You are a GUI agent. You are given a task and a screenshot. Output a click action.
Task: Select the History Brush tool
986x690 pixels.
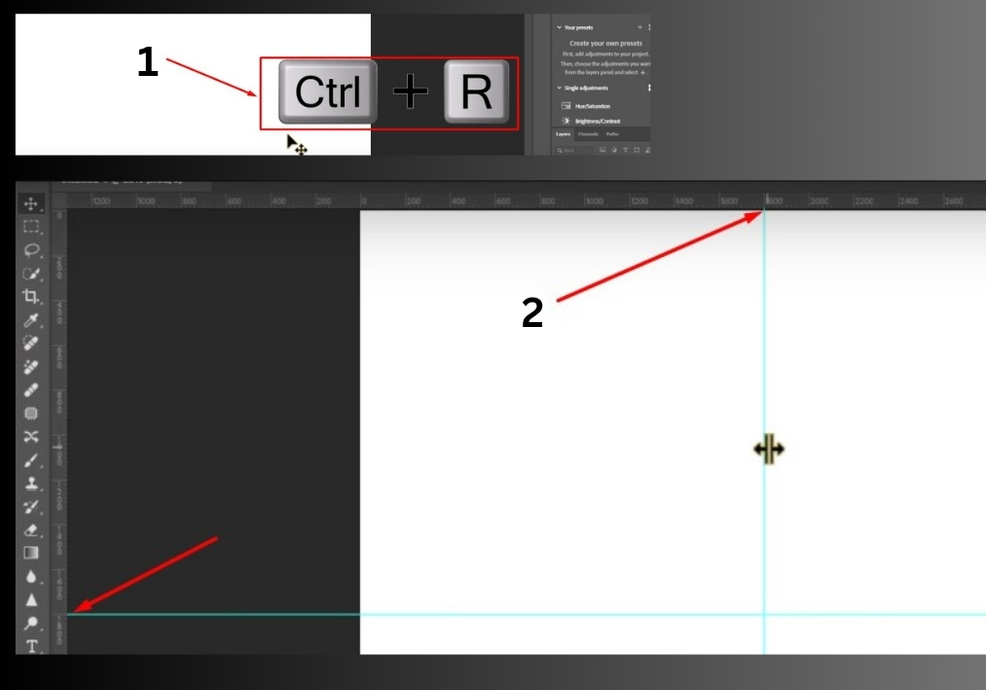[x=31, y=506]
